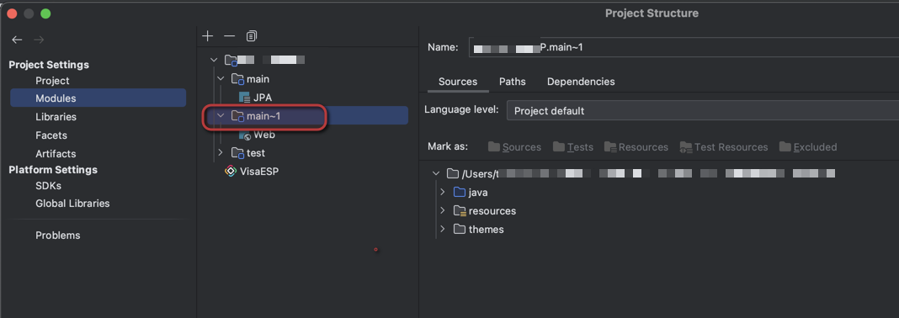Image resolution: width=899 pixels, height=318 pixels.
Task: Open Global Libraries settings
Action: (x=72, y=204)
